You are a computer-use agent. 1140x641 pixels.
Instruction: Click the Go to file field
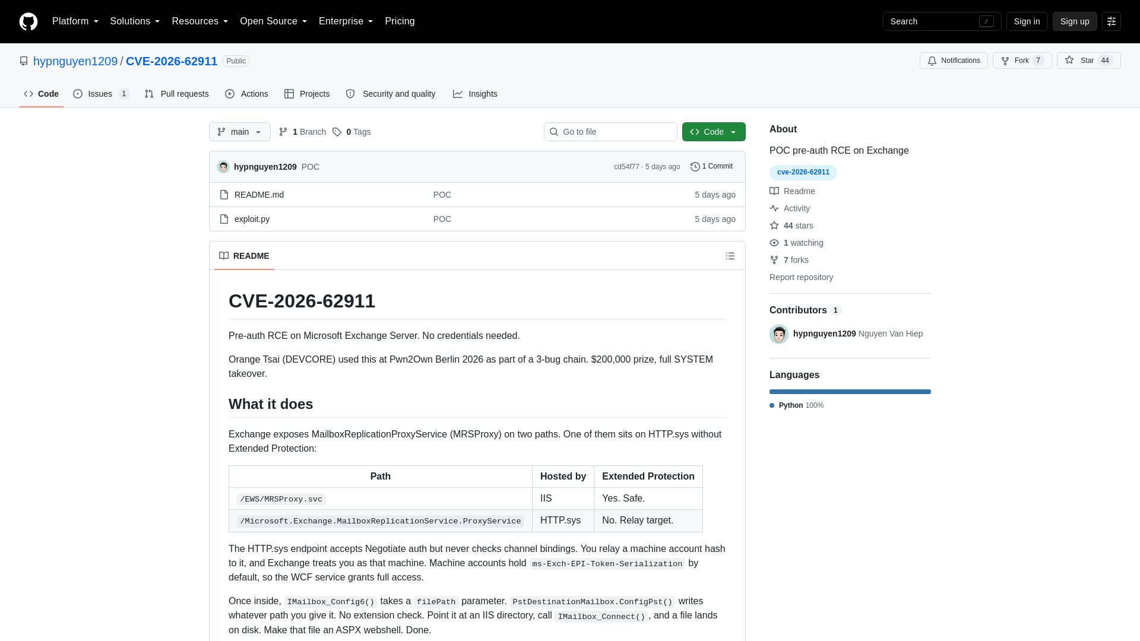pos(610,132)
